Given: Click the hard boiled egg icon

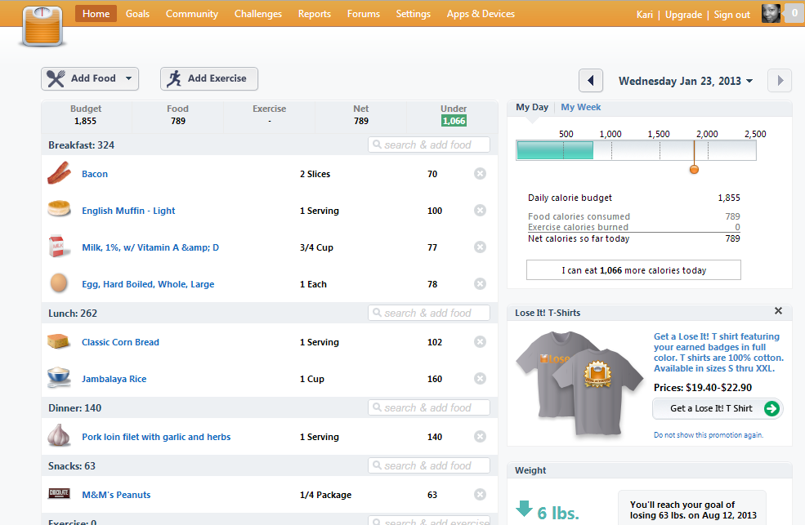Looking at the screenshot, I should click(x=59, y=283).
